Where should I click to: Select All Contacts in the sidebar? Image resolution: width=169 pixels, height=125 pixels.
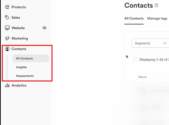click(x=31, y=58)
